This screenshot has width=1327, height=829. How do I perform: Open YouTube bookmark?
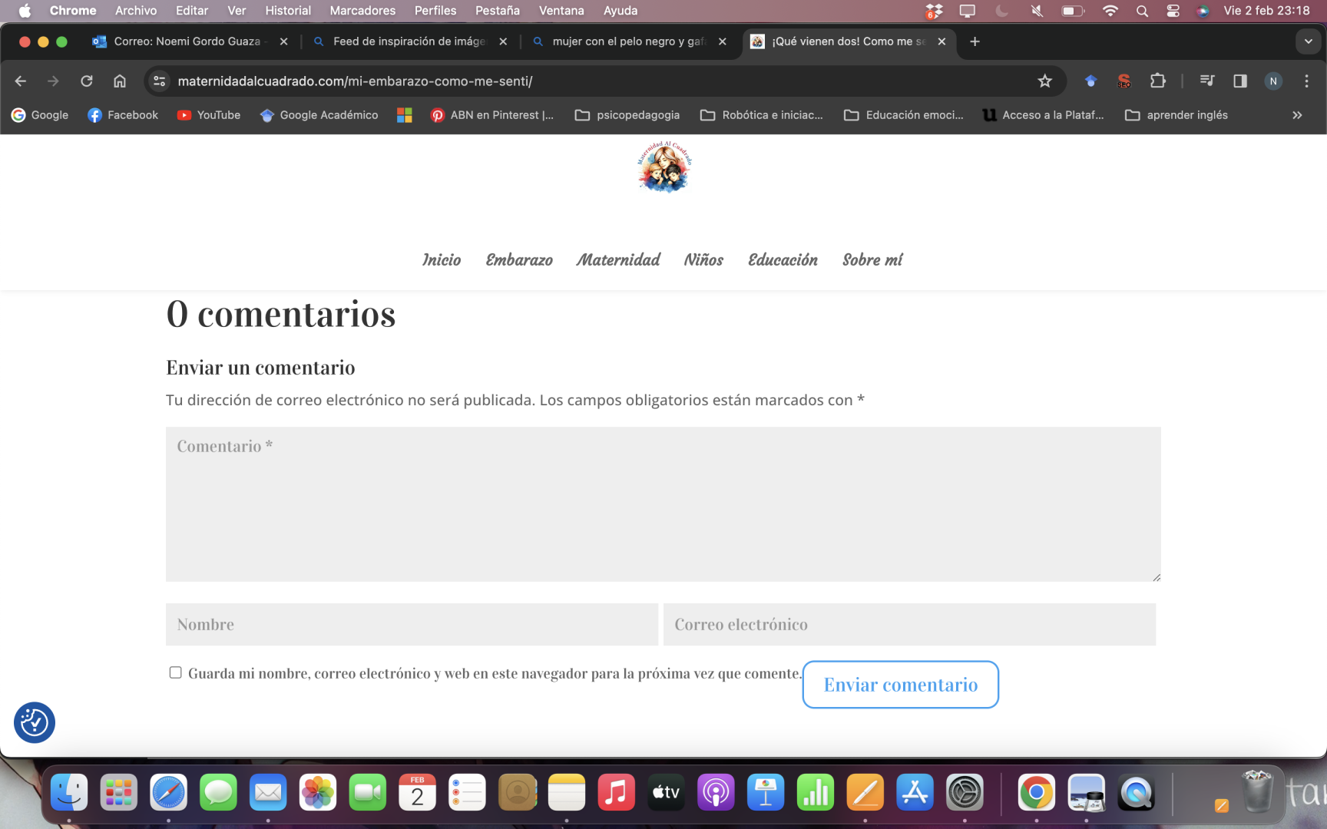point(209,115)
